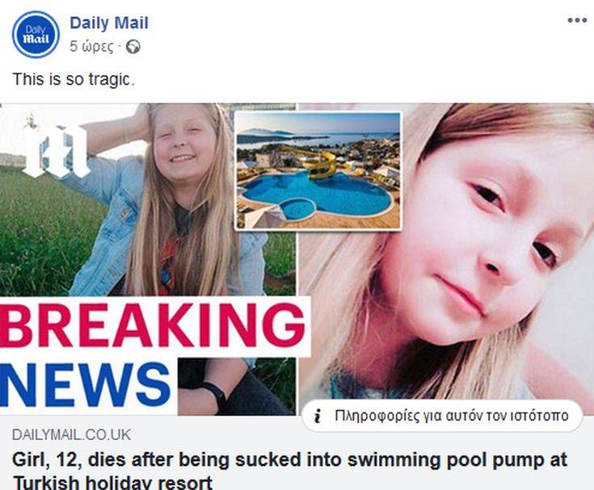Click the 'i' info icon on the preview

click(x=318, y=416)
